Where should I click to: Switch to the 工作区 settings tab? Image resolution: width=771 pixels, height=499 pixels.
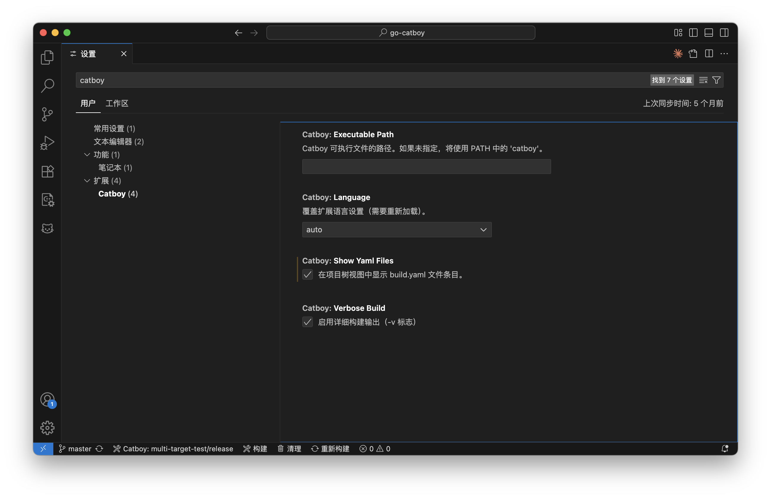click(117, 103)
